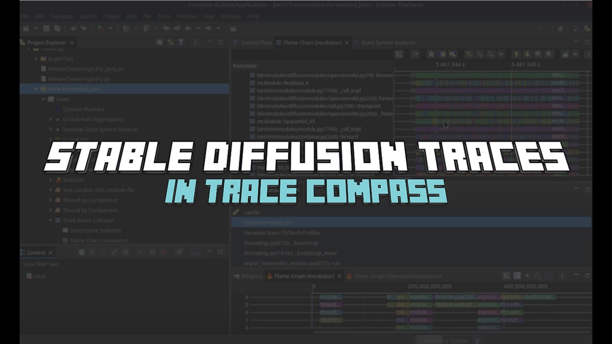
Task: Open the Tools menu
Action: tap(164, 16)
